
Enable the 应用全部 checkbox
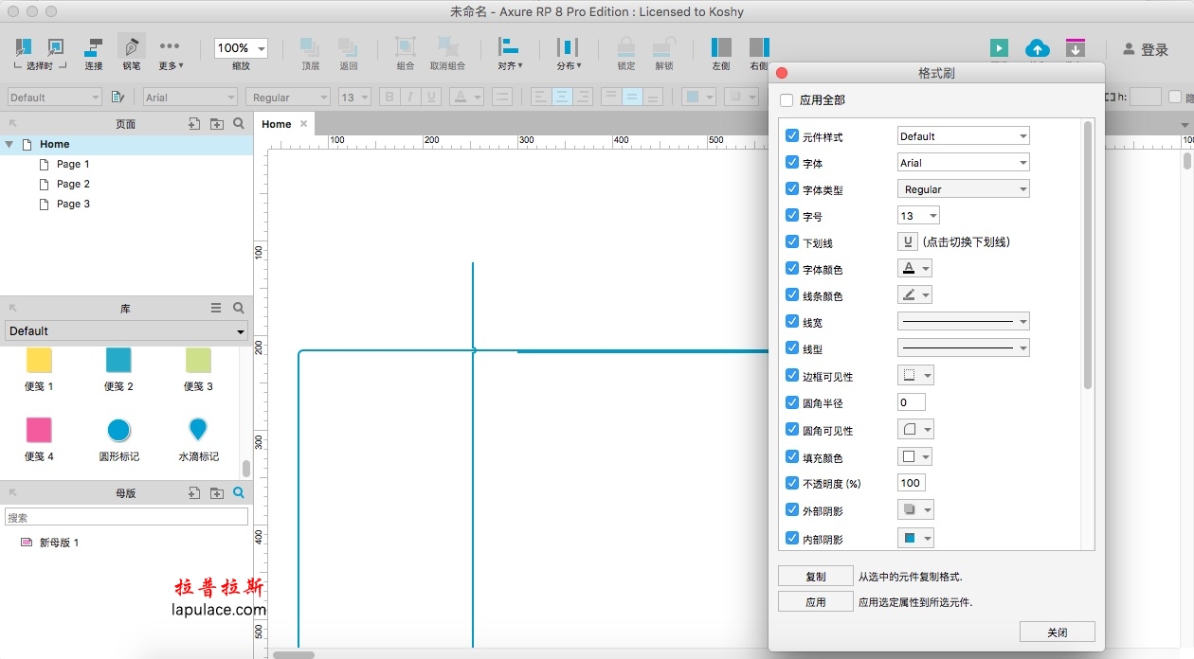(x=787, y=100)
